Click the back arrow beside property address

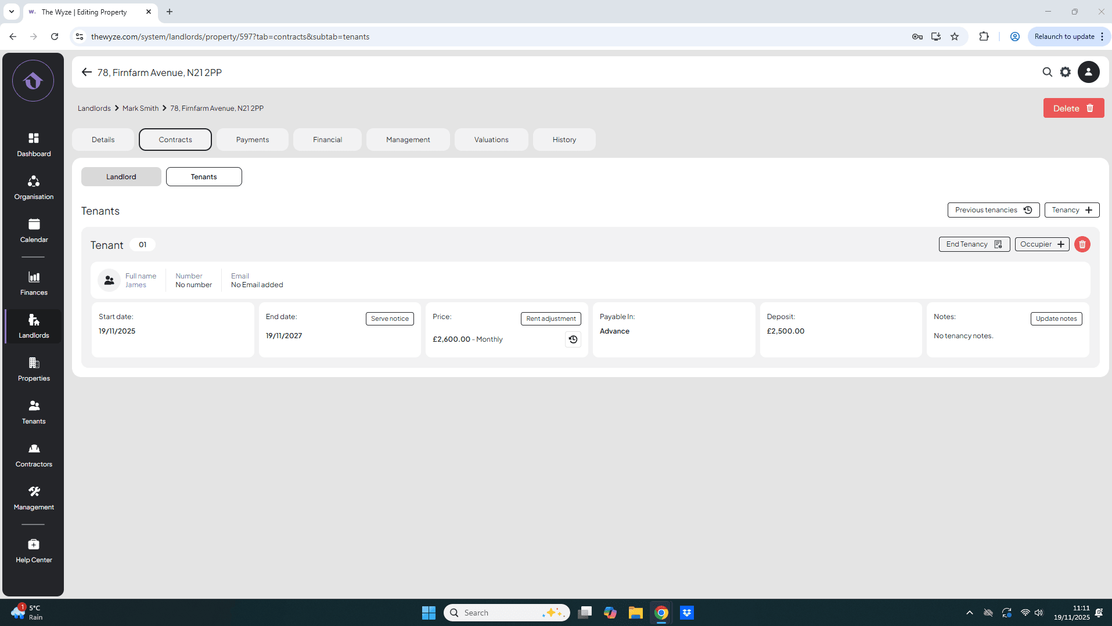coord(87,72)
